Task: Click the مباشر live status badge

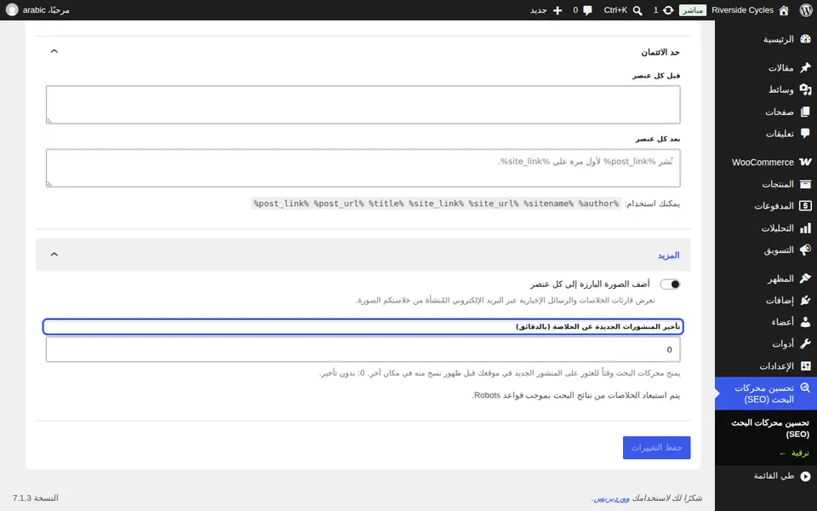Action: click(x=693, y=10)
